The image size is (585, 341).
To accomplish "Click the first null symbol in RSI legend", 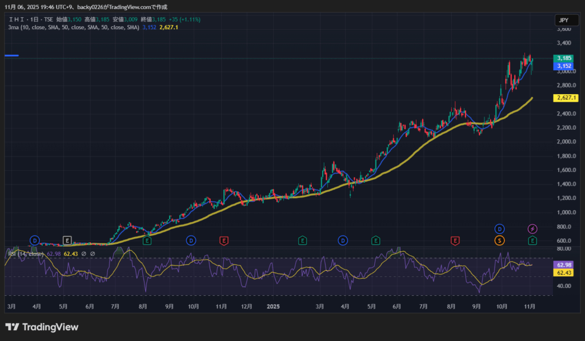I will [83, 254].
